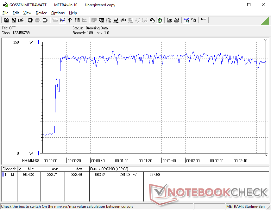Click the Curs: 00:03:08 (+03:02) header
This screenshot has width=271, height=210.
coord(109,169)
